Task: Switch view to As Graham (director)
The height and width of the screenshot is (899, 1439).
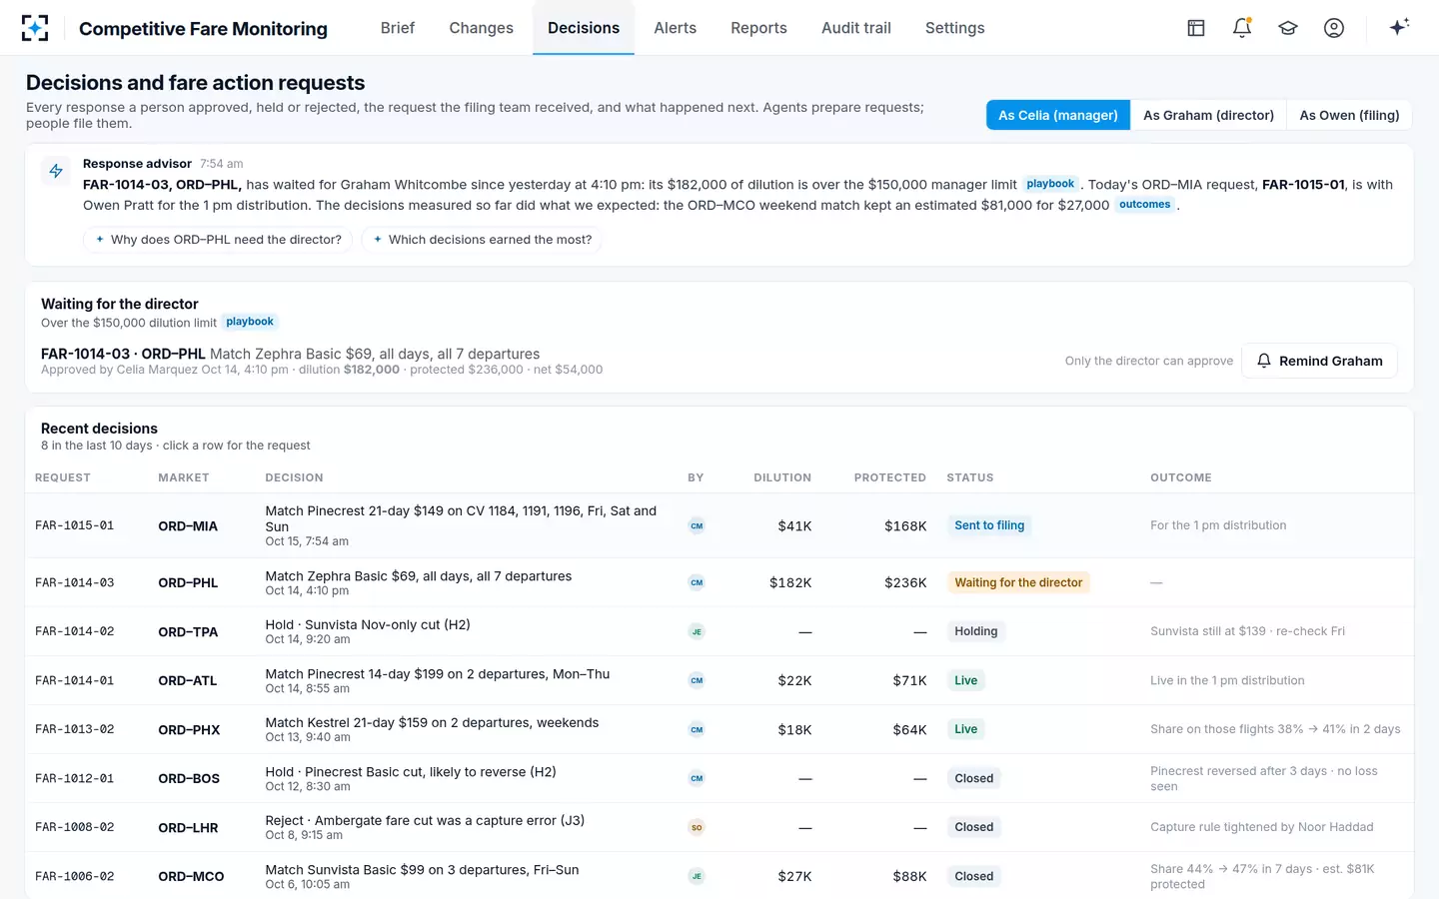Action: point(1209,115)
